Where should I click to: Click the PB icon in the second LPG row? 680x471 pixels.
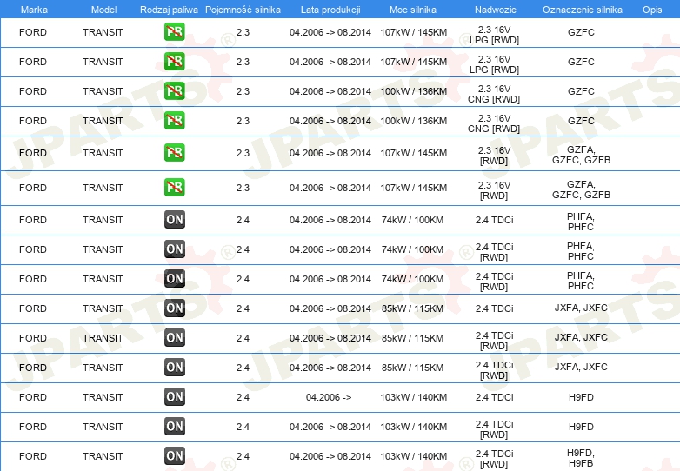click(174, 61)
